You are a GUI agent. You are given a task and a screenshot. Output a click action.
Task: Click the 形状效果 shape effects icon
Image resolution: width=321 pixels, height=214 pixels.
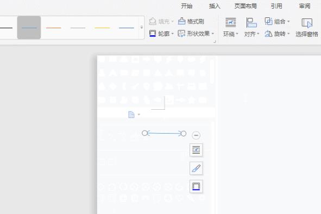(181, 33)
